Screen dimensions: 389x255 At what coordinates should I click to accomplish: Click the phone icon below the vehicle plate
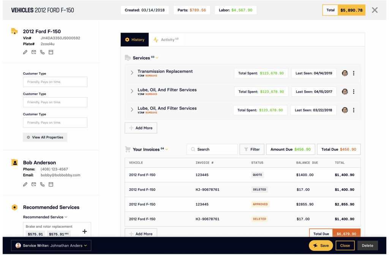(x=43, y=52)
